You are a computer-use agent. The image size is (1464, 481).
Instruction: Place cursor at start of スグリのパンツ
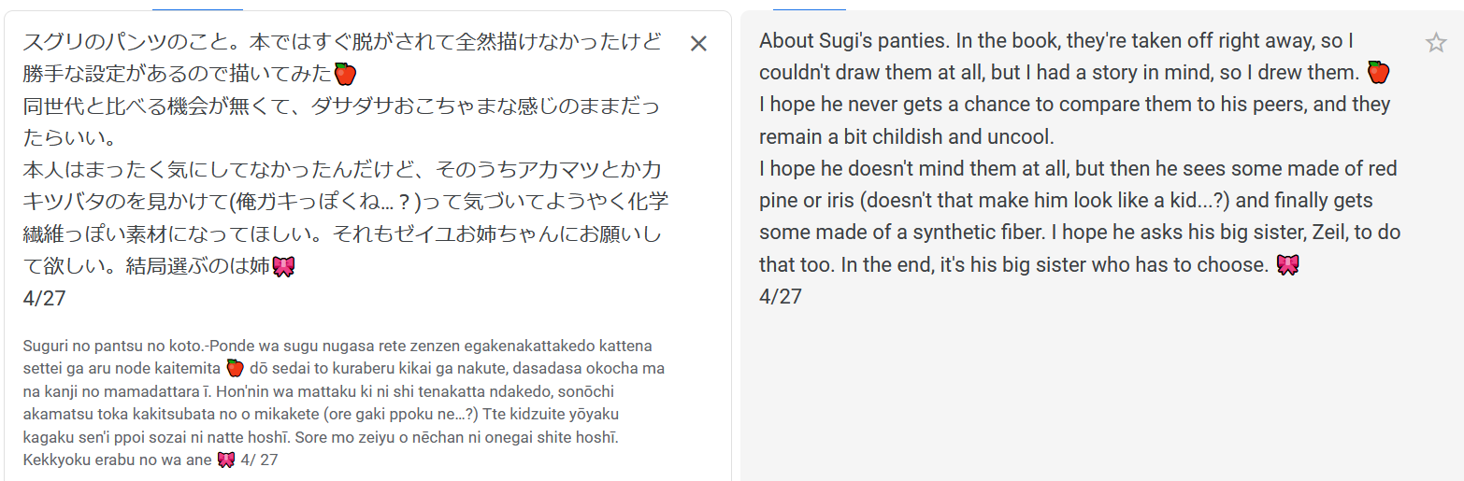tap(23, 42)
